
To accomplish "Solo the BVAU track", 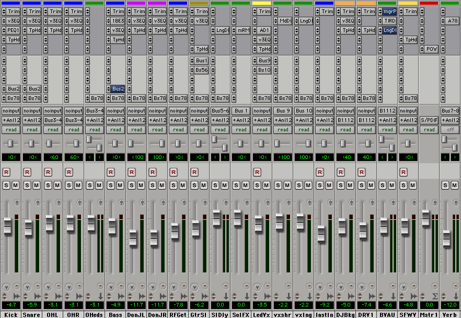I will point(383,185).
